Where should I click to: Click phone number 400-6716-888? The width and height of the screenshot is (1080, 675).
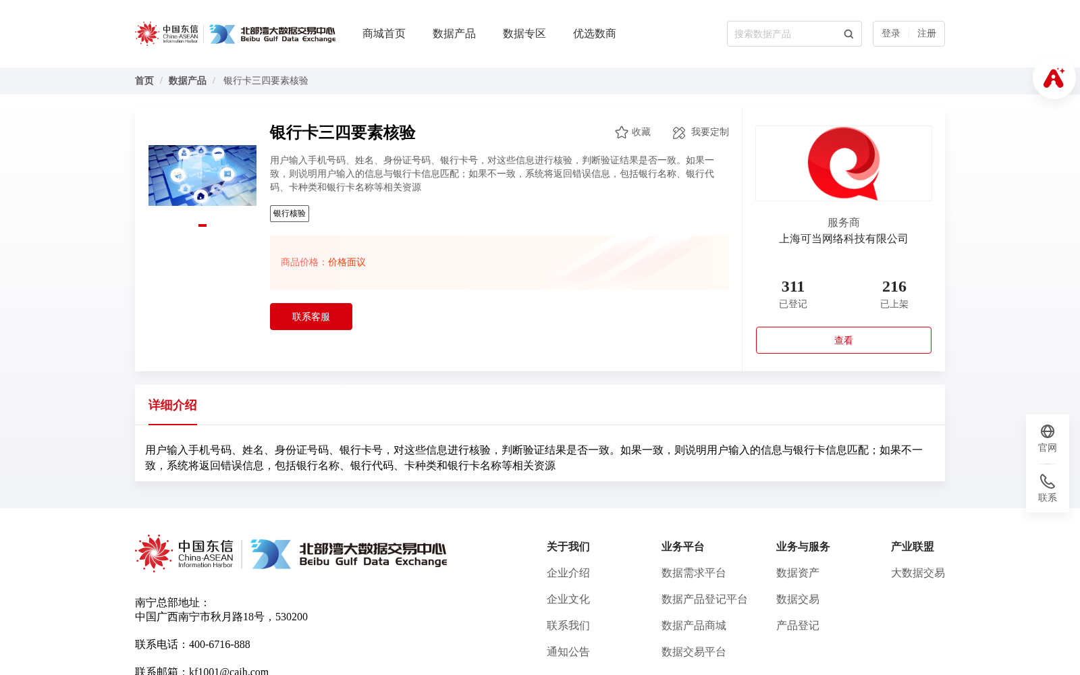219,645
